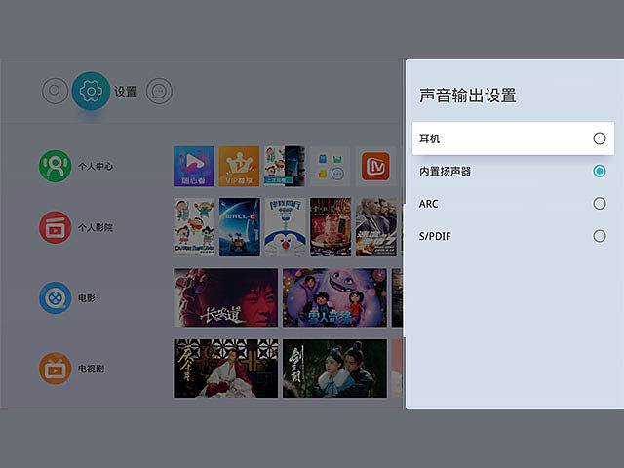
Task: Click the 电影 label
Action: pos(87,298)
